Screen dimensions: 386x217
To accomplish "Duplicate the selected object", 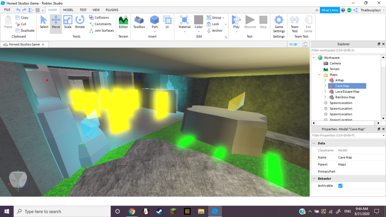I will 25,30.
